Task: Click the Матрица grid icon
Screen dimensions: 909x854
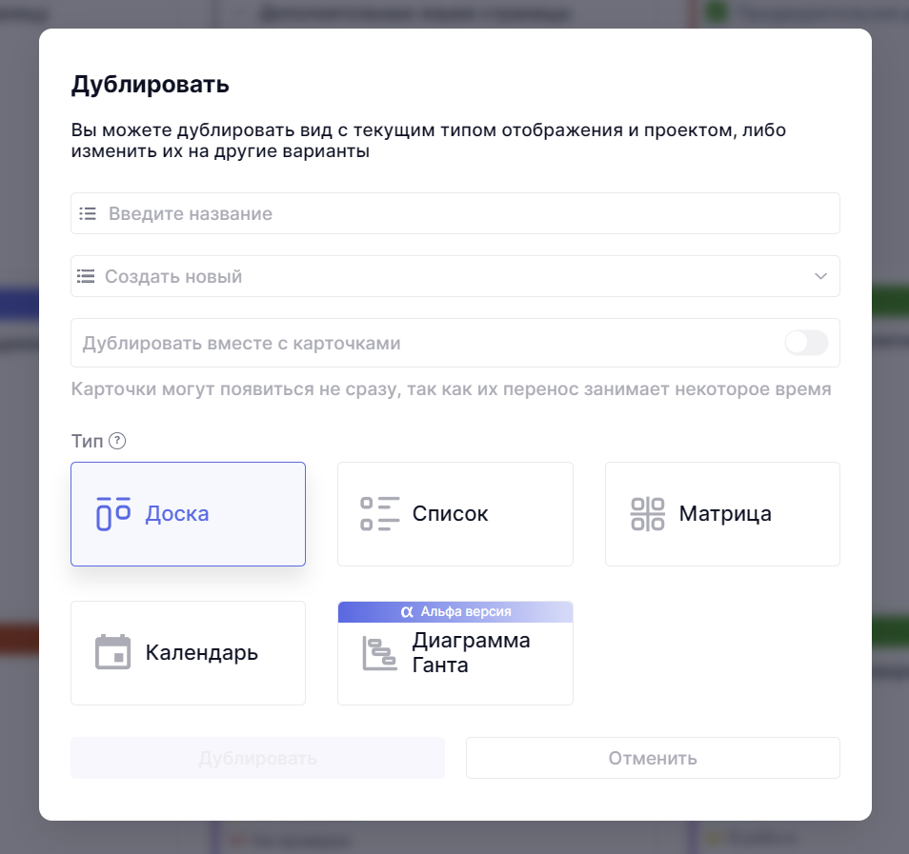Action: (648, 513)
